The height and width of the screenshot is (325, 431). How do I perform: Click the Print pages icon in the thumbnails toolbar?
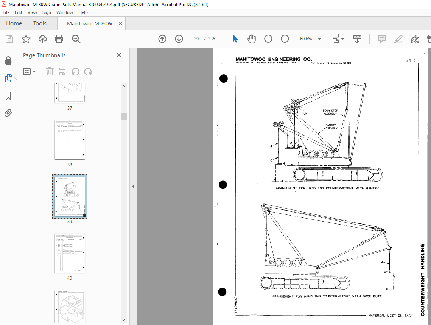[62, 72]
